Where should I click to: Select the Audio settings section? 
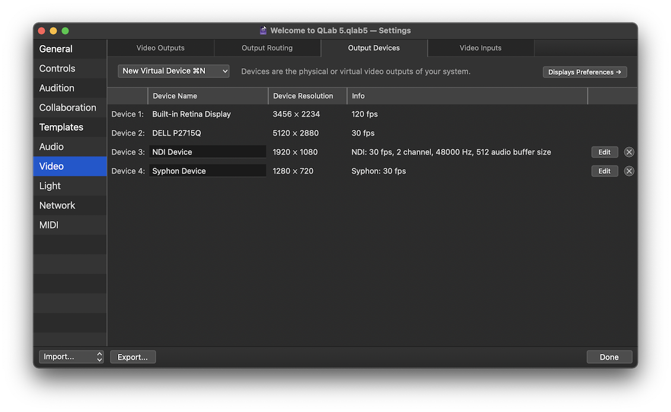pyautogui.click(x=52, y=146)
